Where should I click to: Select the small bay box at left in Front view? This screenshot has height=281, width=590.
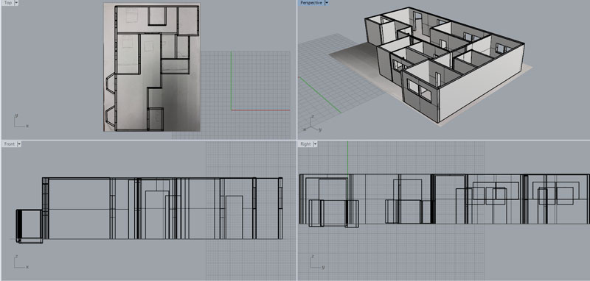tap(29, 227)
